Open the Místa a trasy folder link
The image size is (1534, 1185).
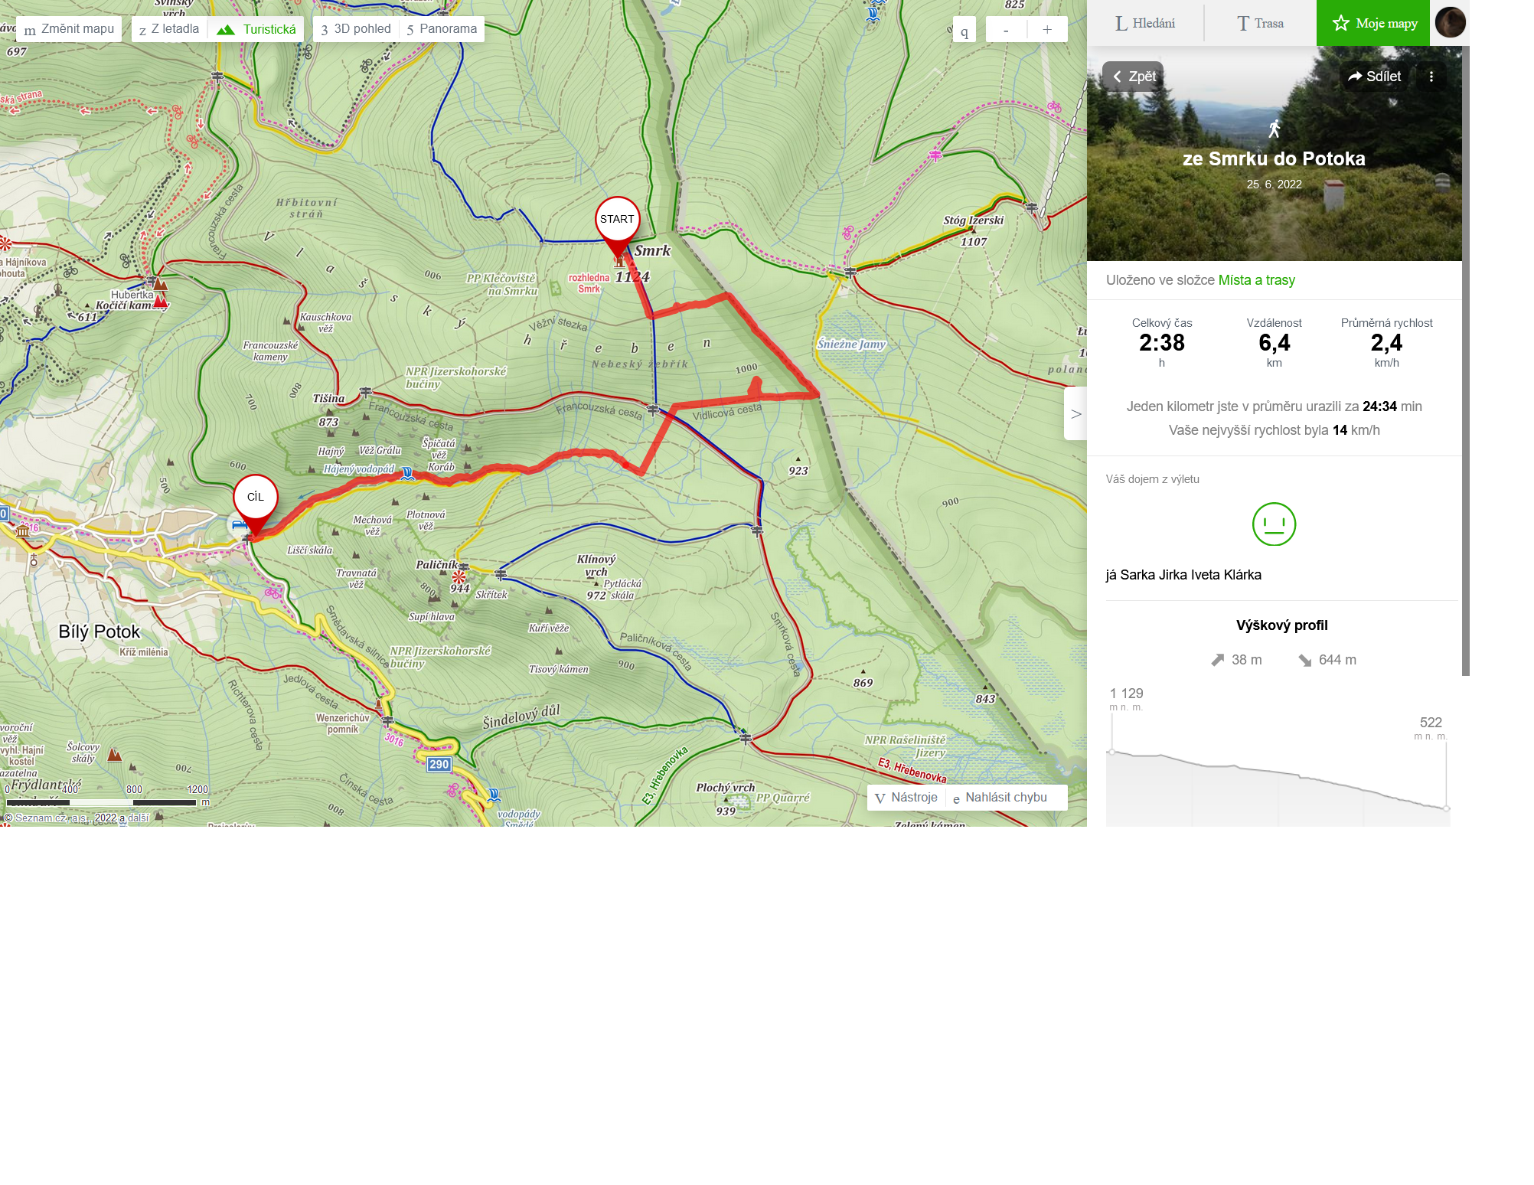pos(1256,280)
